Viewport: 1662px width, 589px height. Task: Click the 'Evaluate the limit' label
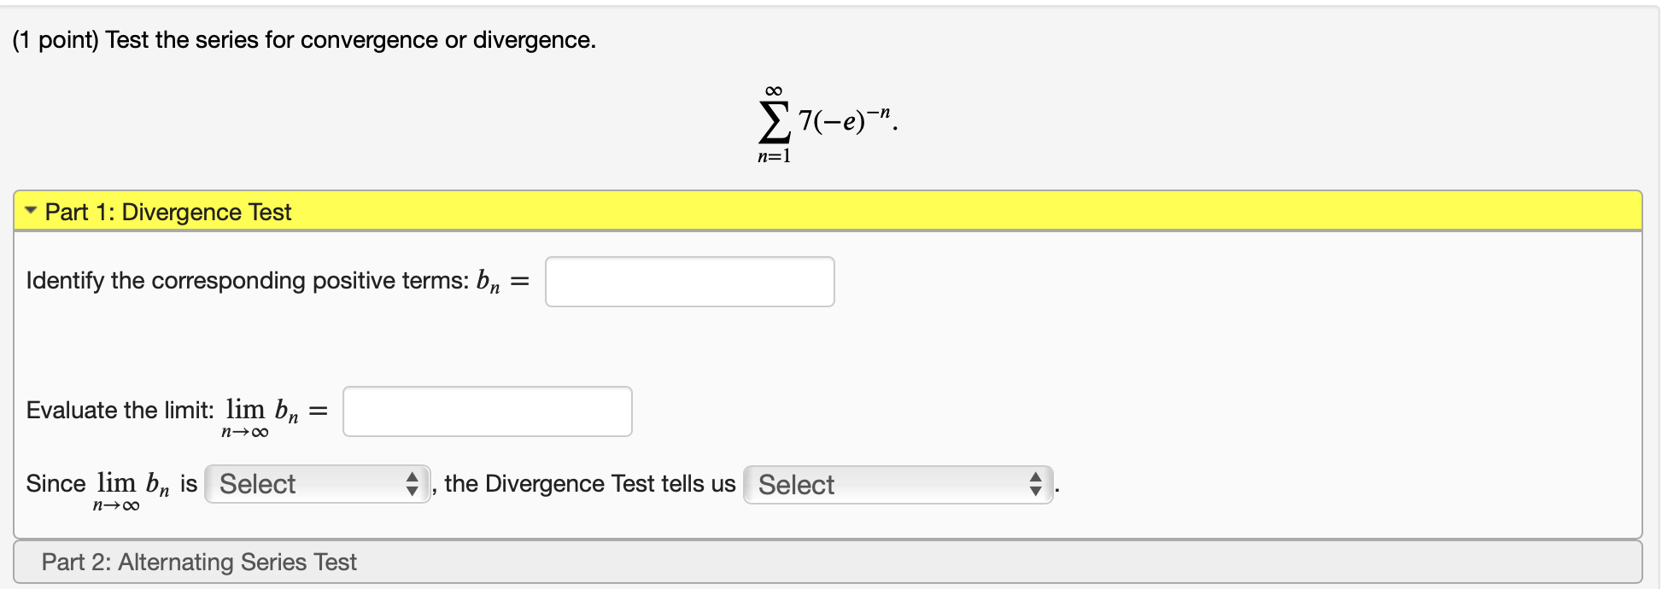[x=120, y=411]
